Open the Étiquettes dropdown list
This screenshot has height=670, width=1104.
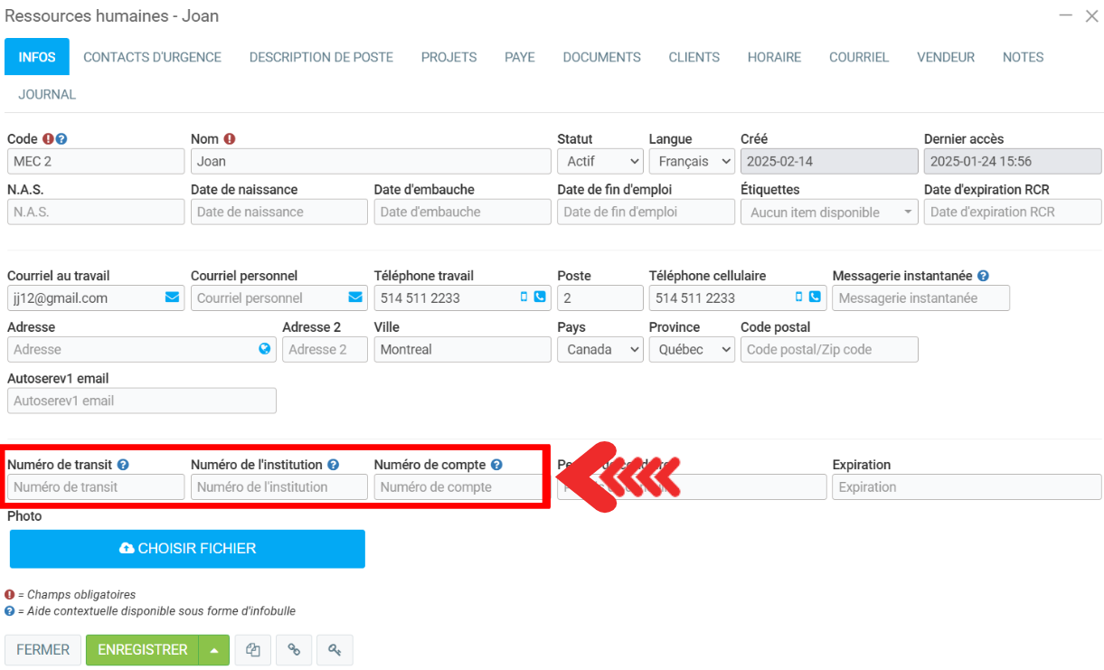pos(829,212)
